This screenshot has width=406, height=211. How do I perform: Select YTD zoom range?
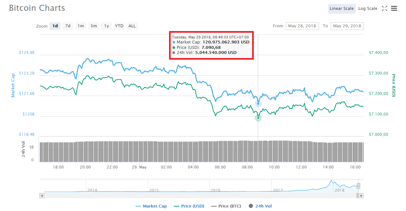click(x=119, y=26)
